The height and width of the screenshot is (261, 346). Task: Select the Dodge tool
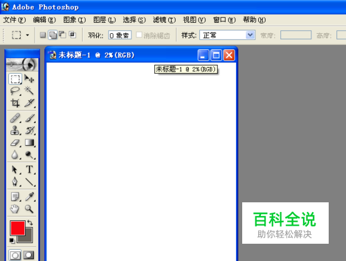pos(29,155)
